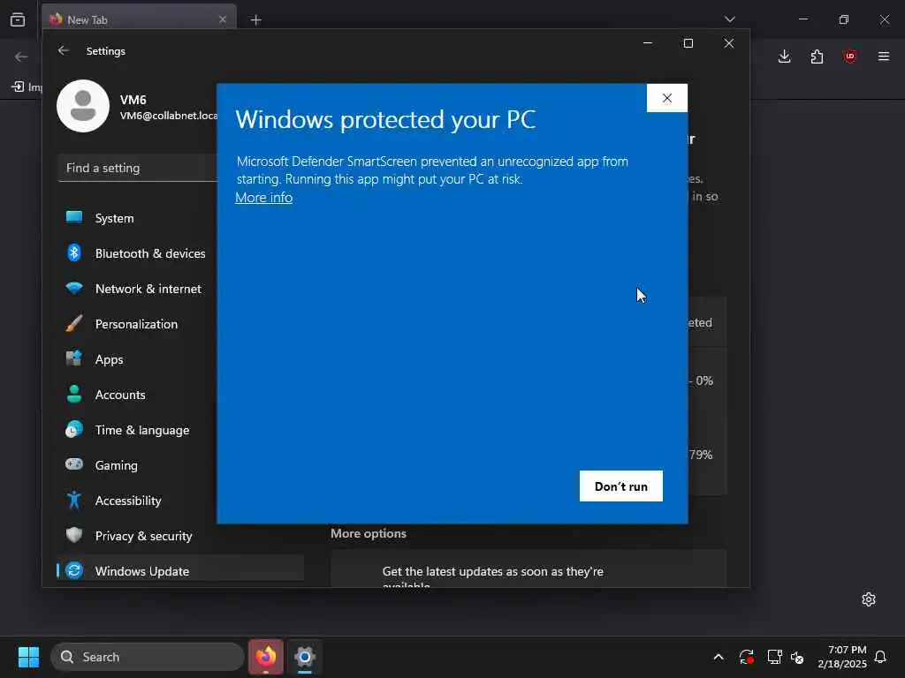Go back in Settings window

[64, 50]
